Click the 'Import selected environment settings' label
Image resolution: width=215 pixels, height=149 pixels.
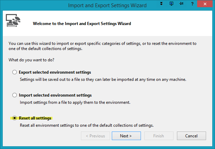(55, 95)
